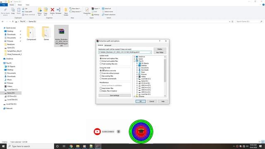The width and height of the screenshot is (265, 149).
Task: Click the notification center icon
Action: (x=260, y=146)
